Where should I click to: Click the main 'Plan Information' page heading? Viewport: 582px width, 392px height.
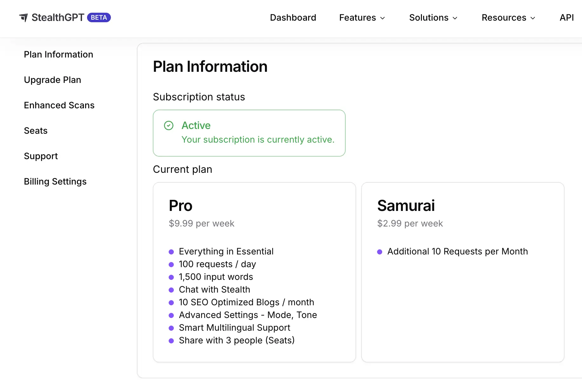[210, 66]
